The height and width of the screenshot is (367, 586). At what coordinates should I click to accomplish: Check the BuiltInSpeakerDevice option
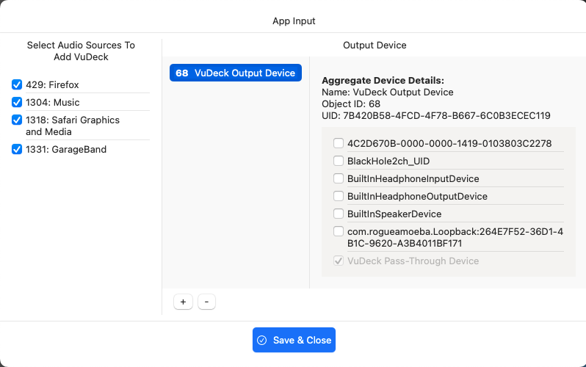(x=339, y=214)
